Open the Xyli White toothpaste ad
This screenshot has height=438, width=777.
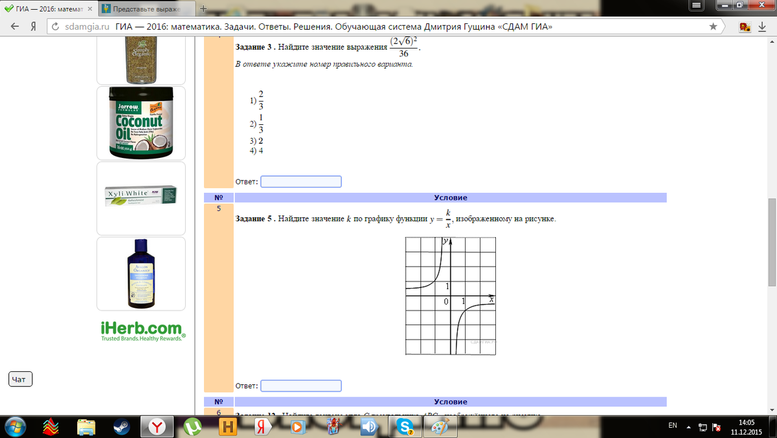pos(141,198)
